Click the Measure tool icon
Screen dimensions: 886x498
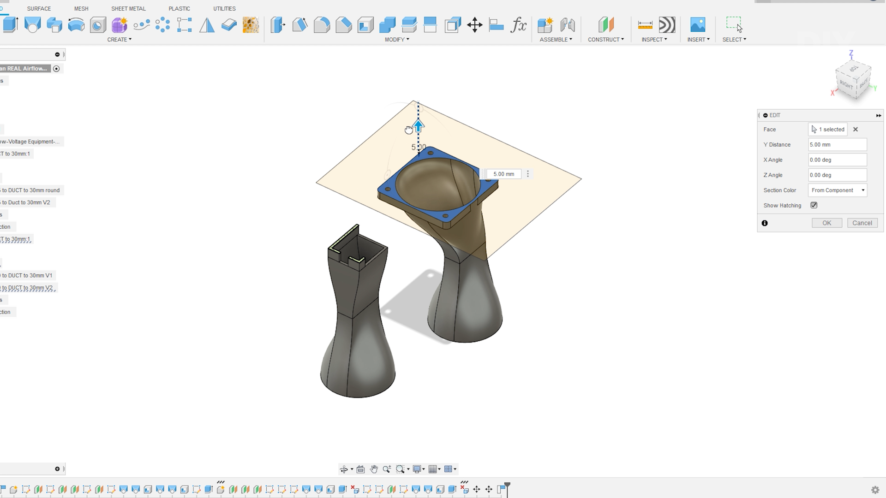[x=644, y=25]
